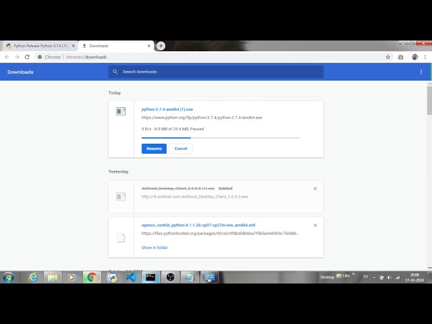The height and width of the screenshot is (324, 432).
Task: Open the Libs toolbar in taskbar
Action: (x=343, y=276)
